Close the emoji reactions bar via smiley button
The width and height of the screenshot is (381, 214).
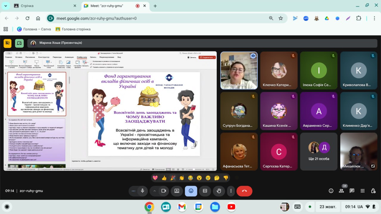click(x=191, y=191)
